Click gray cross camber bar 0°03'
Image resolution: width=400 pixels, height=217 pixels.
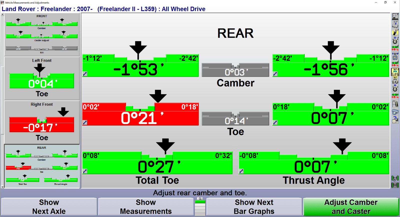235,70
